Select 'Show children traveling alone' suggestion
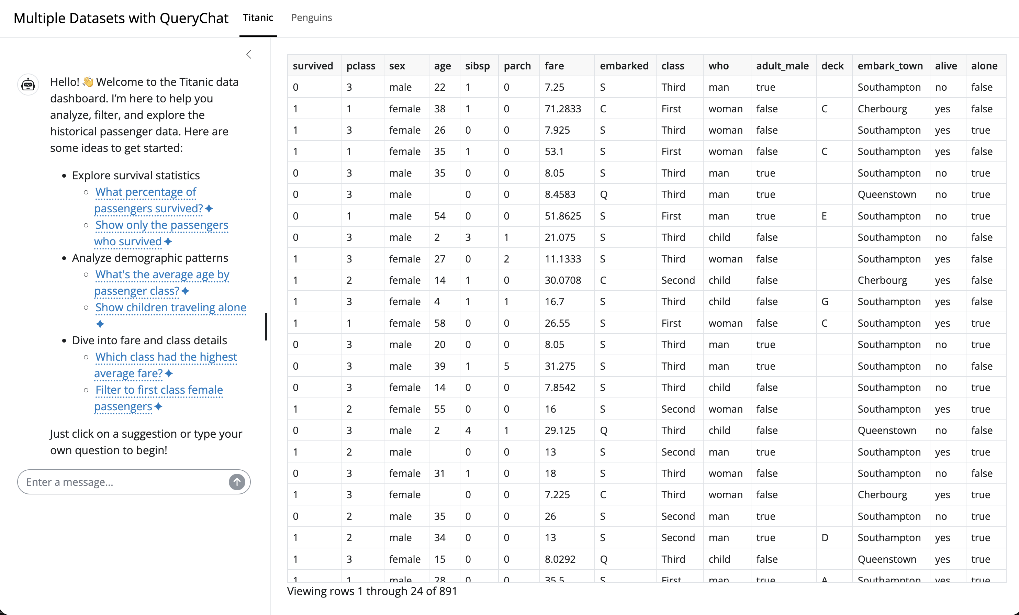The width and height of the screenshot is (1019, 615). click(171, 307)
